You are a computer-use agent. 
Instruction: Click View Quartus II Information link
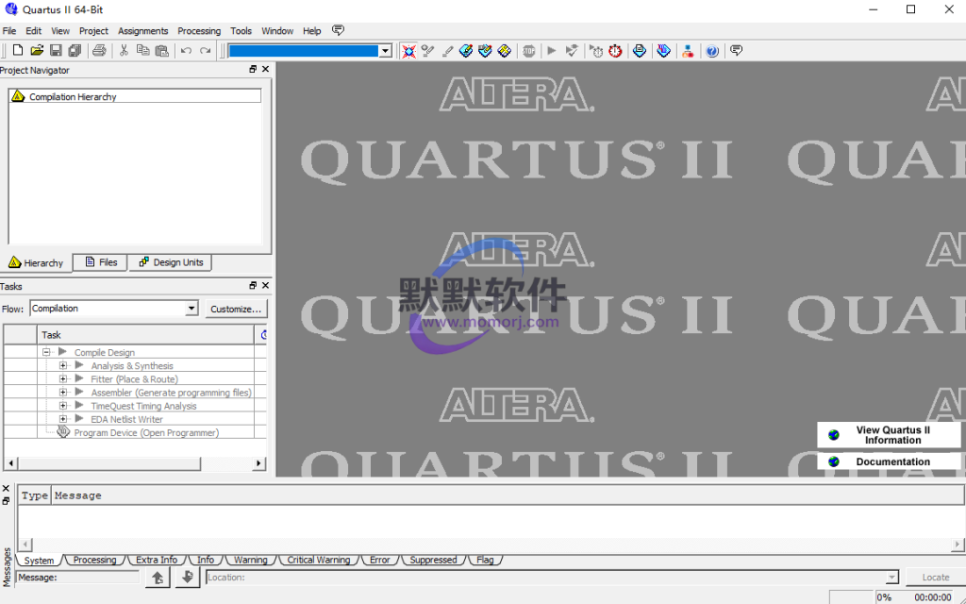pos(889,435)
